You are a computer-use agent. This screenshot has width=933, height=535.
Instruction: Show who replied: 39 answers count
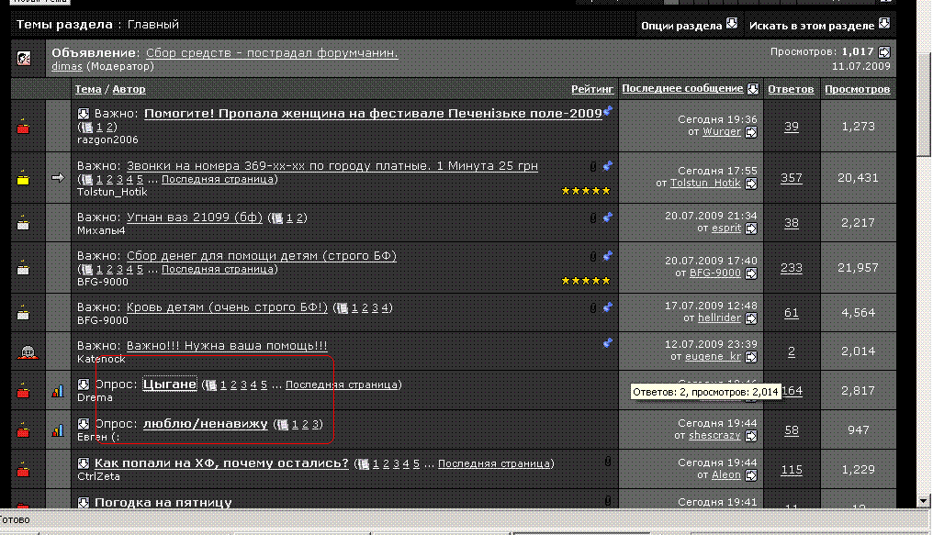(792, 127)
